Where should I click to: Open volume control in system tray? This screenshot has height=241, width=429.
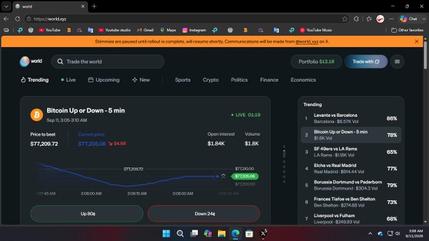[397, 233]
